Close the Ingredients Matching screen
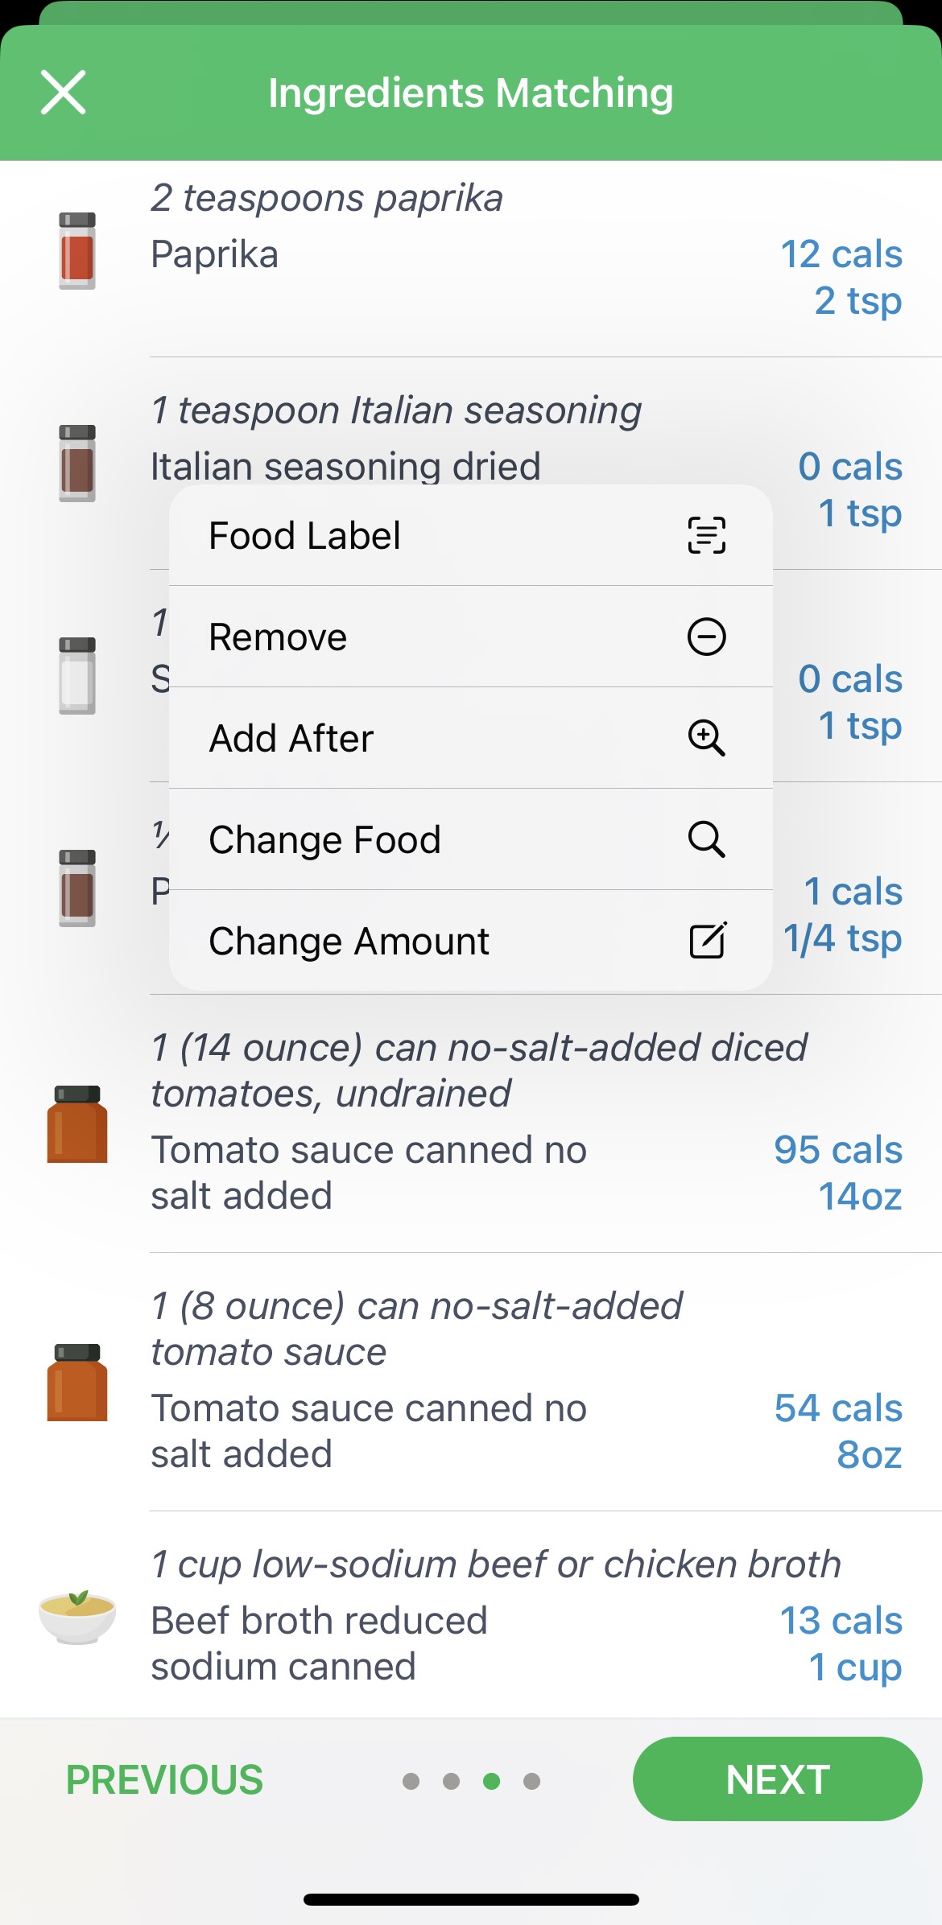The height and width of the screenshot is (1925, 942). coord(64,93)
